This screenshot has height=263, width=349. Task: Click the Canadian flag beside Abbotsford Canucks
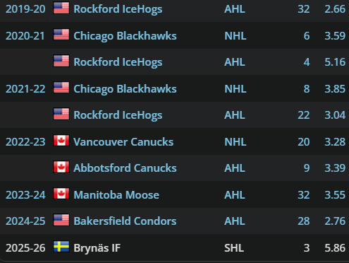61,167
